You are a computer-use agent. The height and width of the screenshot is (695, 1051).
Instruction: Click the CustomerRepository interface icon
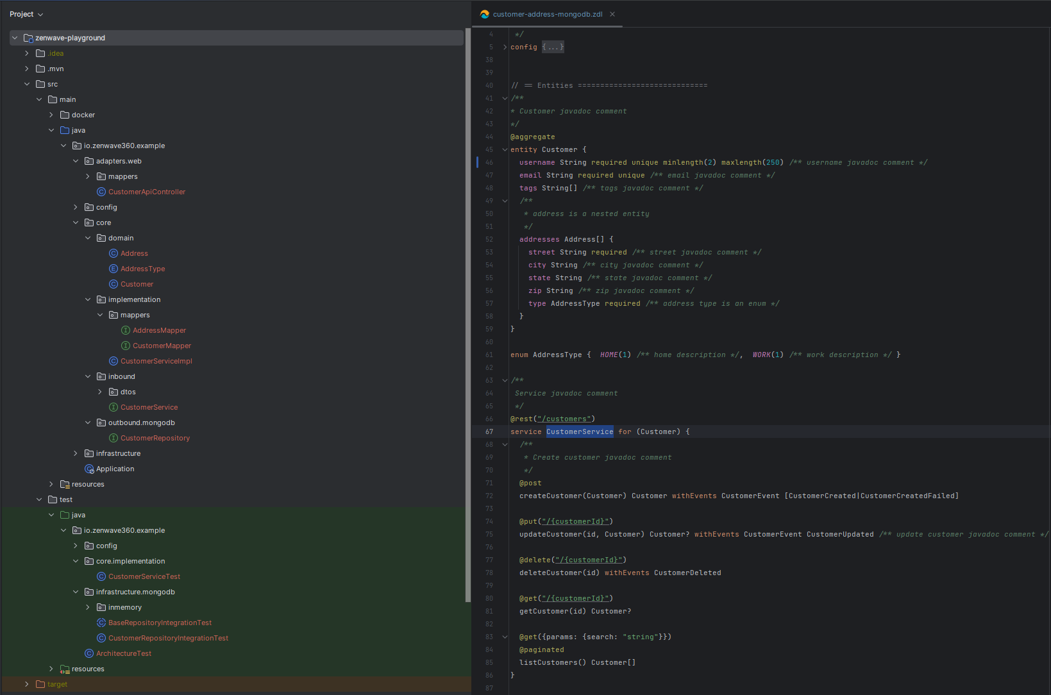(x=114, y=438)
